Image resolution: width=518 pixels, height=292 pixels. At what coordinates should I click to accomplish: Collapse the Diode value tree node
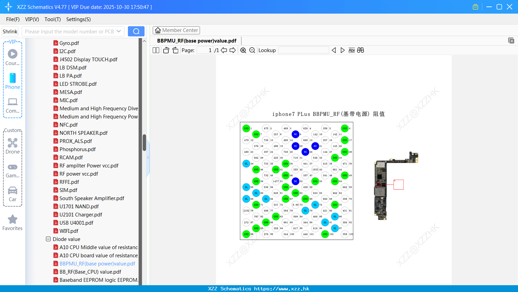[48, 239]
